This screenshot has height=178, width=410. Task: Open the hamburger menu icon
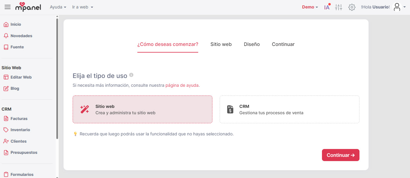click(8, 7)
